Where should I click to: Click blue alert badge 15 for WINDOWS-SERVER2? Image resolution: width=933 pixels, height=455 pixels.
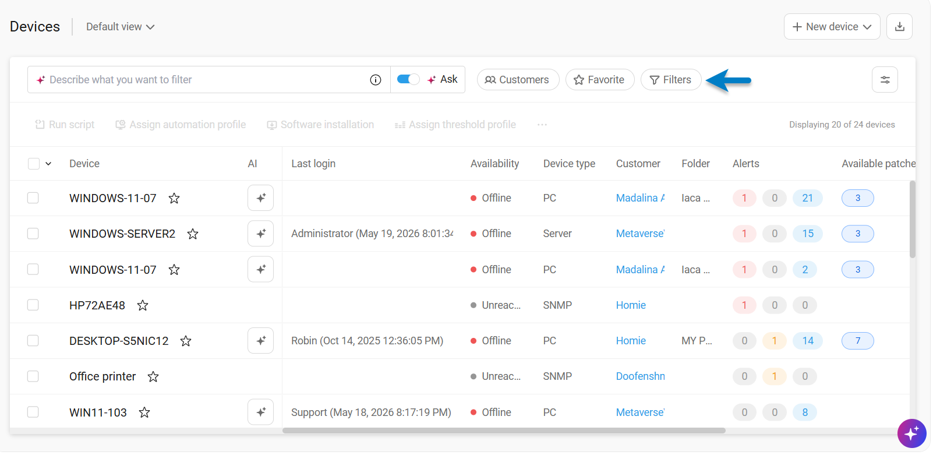(x=808, y=234)
